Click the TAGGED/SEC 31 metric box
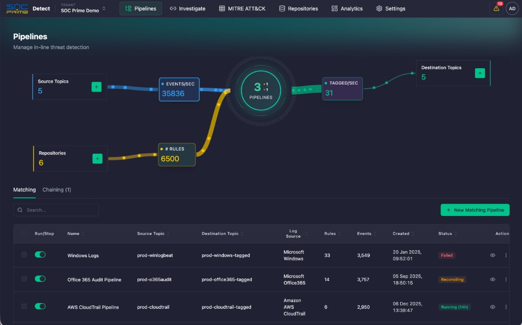This screenshot has height=325, width=522. (342, 89)
